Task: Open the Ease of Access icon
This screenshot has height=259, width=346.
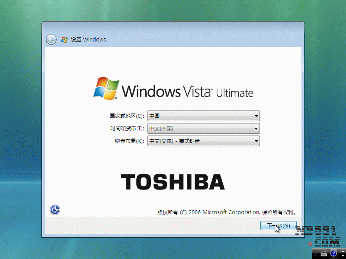Action: pos(55,210)
